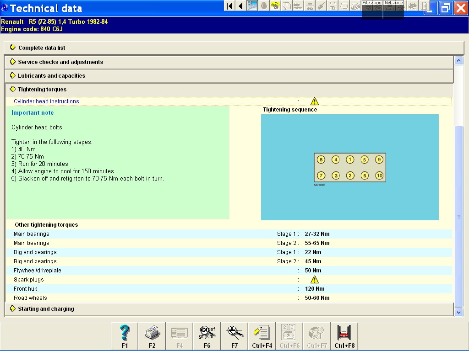Print using the F2 printer button
Screen dimensions: 469x351
click(x=152, y=336)
